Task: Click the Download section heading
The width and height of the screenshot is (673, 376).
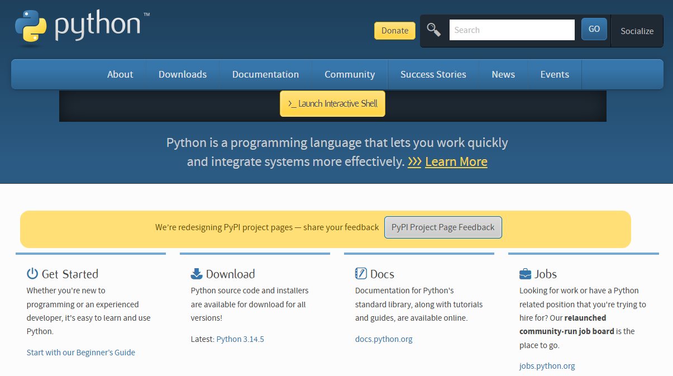Action: click(x=230, y=274)
